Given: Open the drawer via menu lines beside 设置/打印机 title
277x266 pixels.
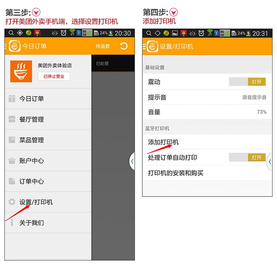Looking at the screenshot, I should (x=144, y=47).
